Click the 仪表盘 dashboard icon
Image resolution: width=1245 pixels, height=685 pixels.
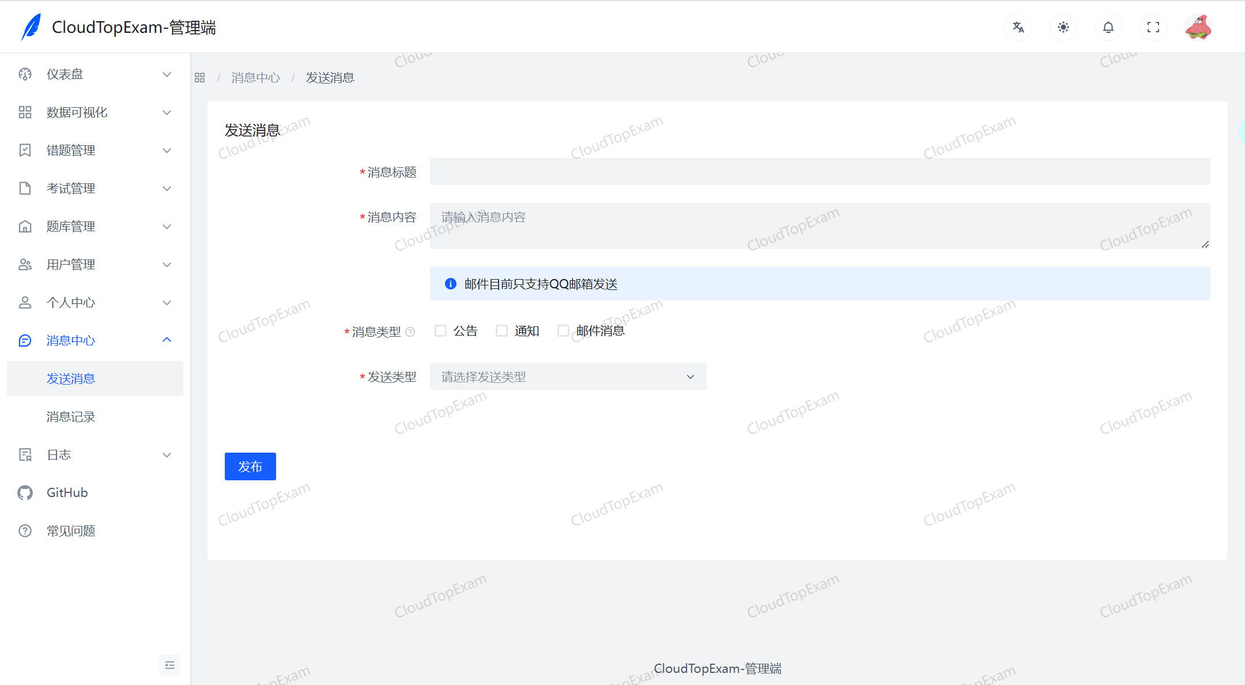pos(25,74)
